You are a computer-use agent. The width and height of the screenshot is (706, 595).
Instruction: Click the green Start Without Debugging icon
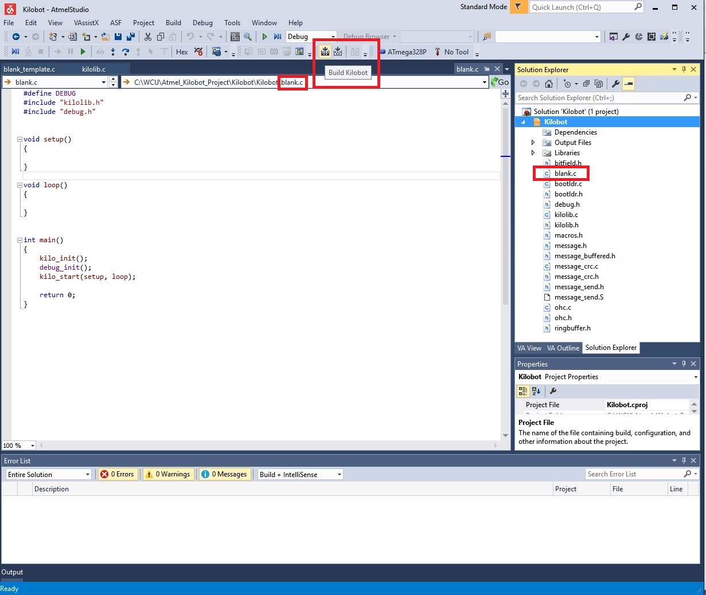click(265, 37)
